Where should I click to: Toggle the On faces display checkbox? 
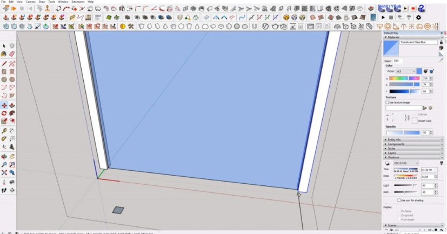coord(399,211)
